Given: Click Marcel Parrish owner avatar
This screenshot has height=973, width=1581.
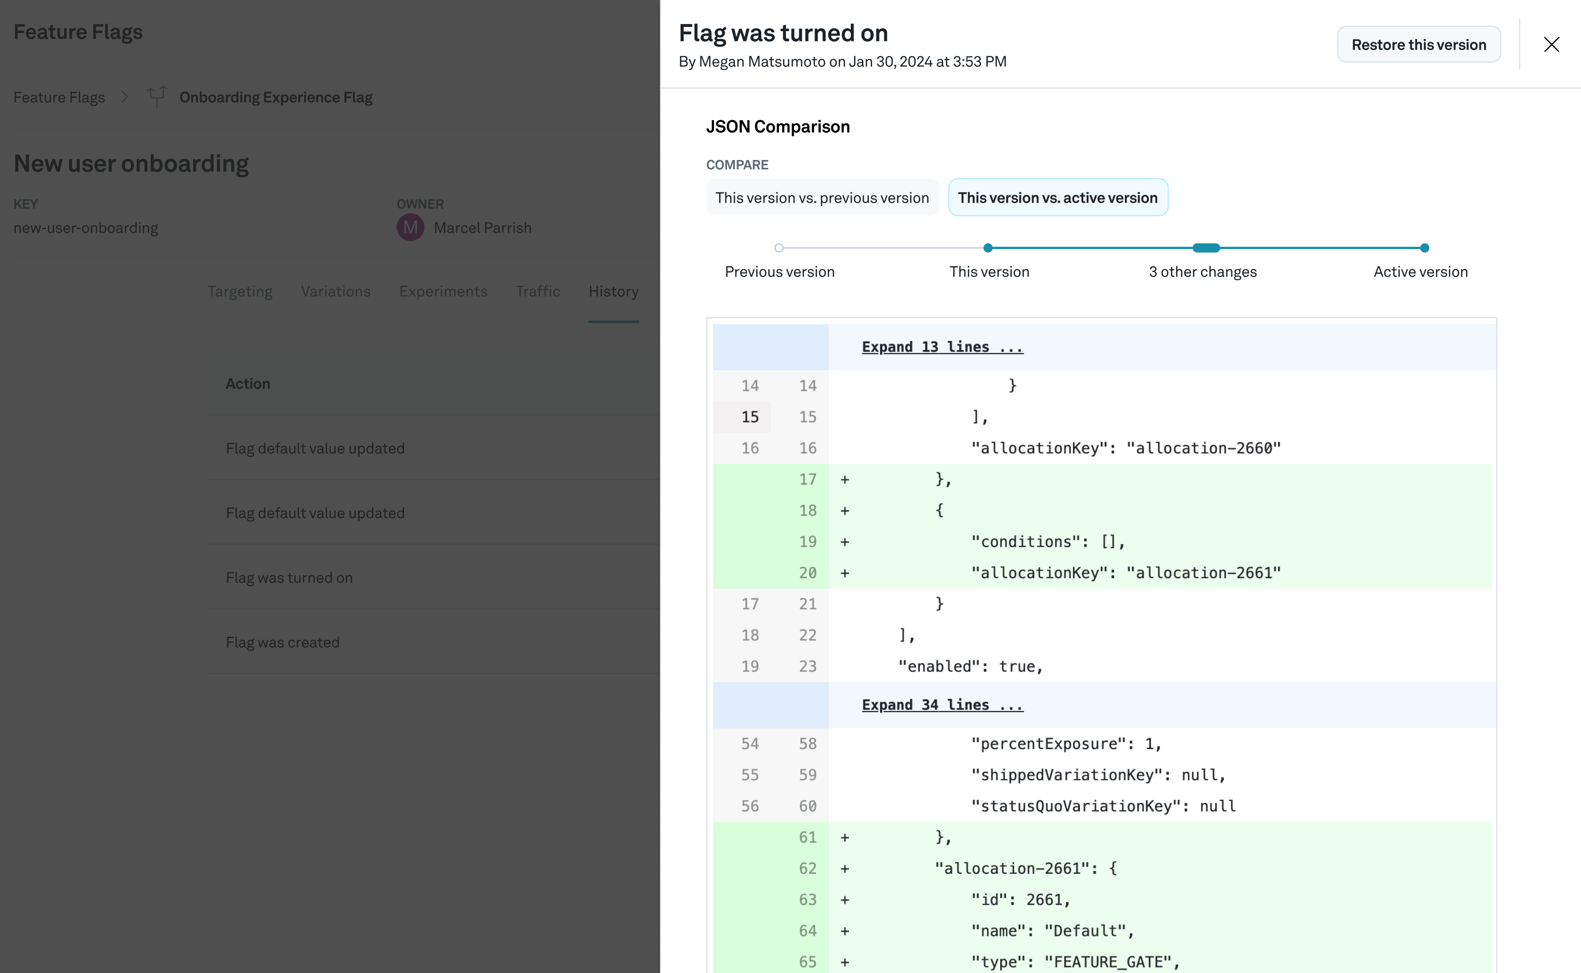Looking at the screenshot, I should pyautogui.click(x=410, y=228).
